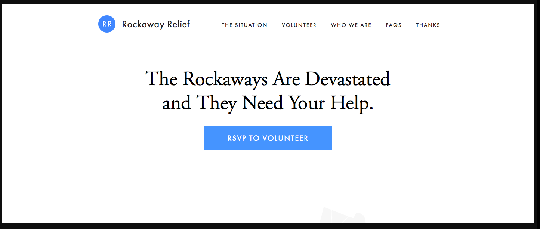Click the RSVP to Volunteer button

coord(268,138)
